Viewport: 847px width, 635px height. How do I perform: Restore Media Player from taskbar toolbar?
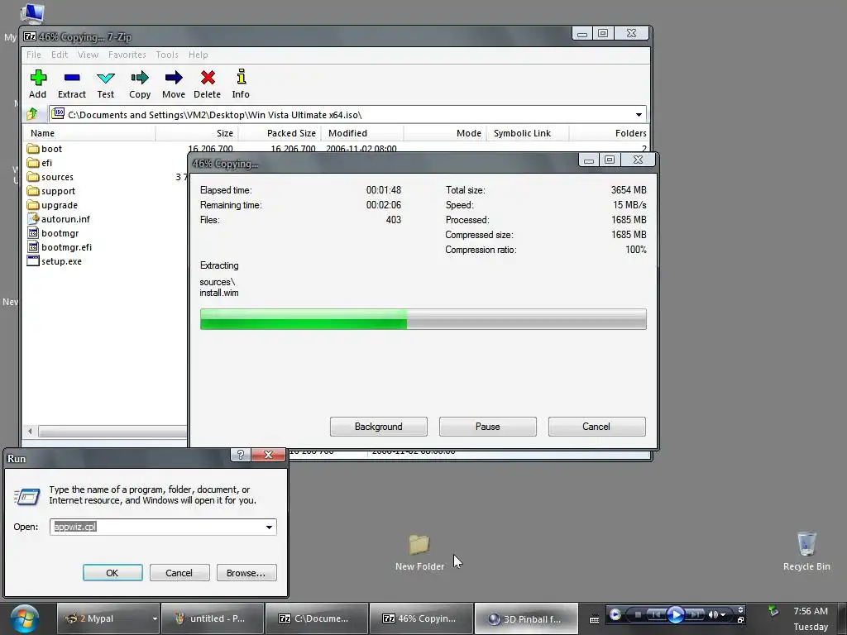tap(740, 620)
